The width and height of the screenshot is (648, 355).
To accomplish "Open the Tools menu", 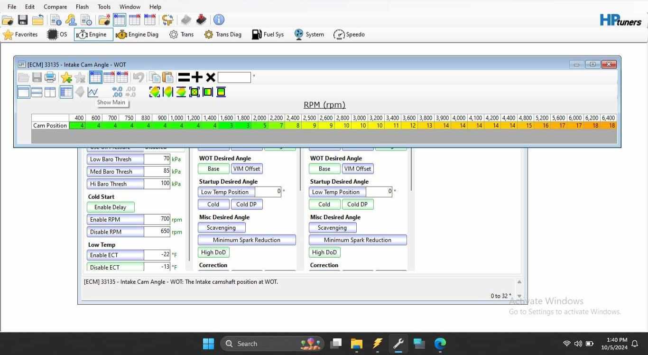I will coord(104,7).
